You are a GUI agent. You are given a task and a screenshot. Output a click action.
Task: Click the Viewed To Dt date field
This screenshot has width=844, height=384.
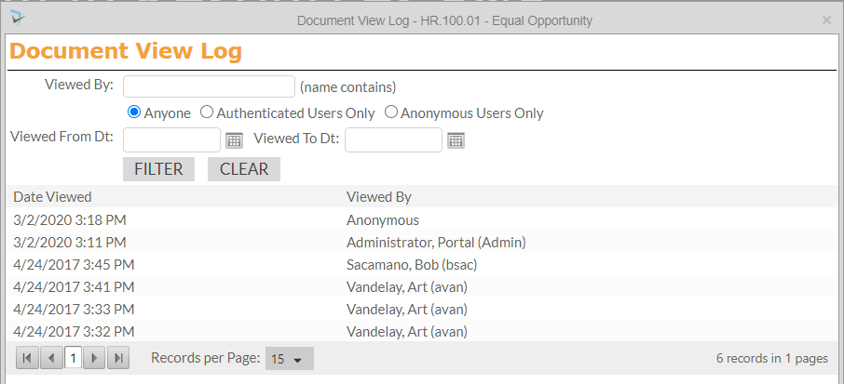[x=393, y=140]
